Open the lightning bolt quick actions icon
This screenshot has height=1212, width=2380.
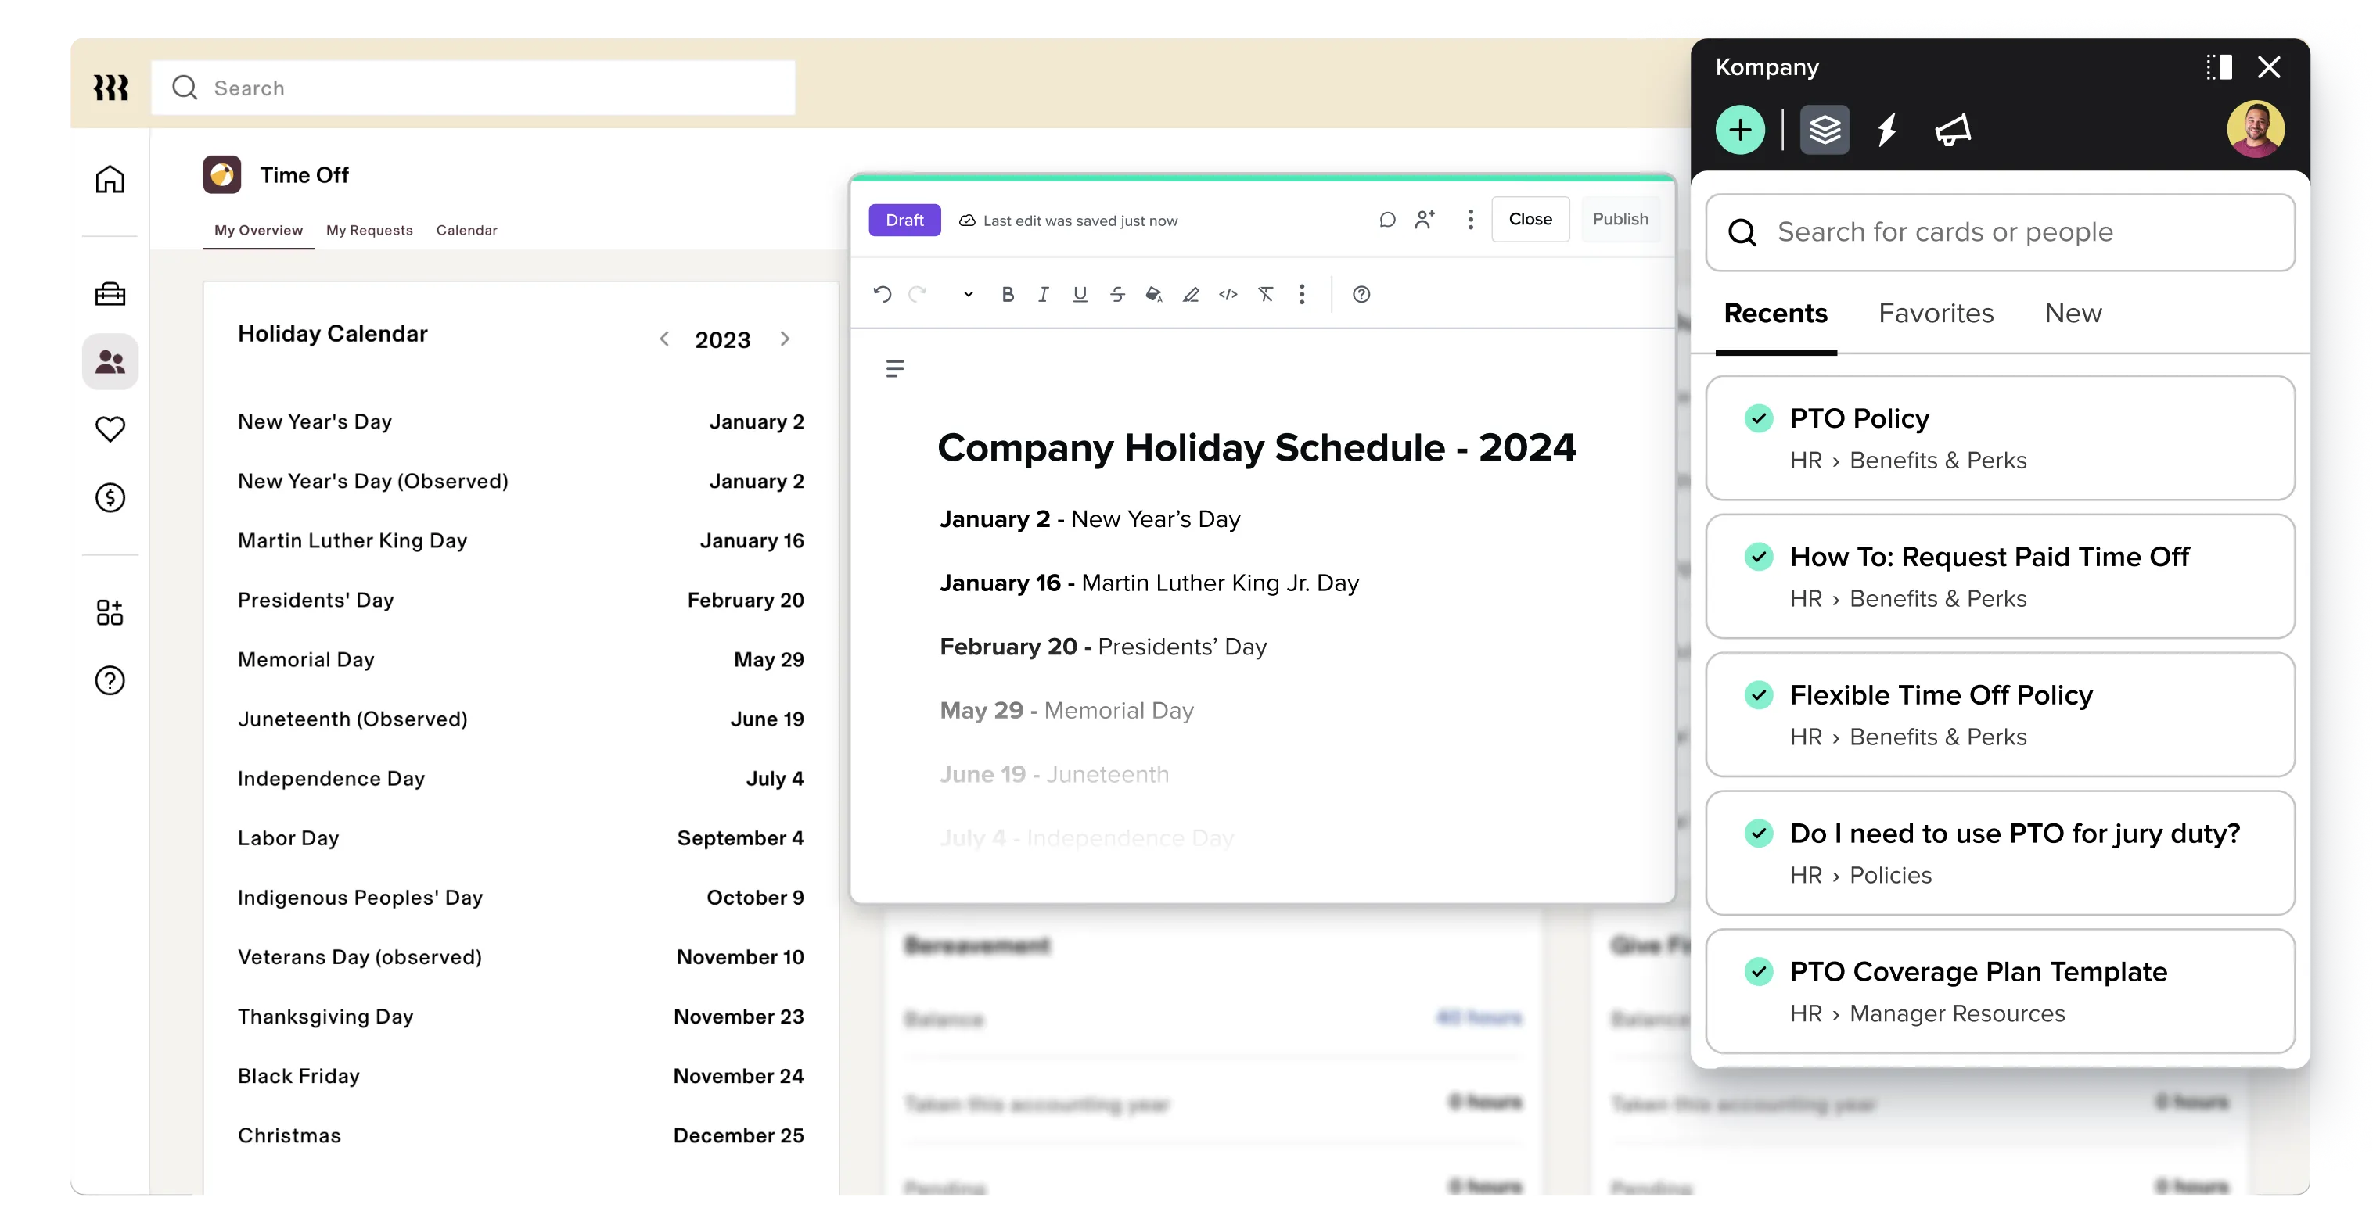point(1886,130)
